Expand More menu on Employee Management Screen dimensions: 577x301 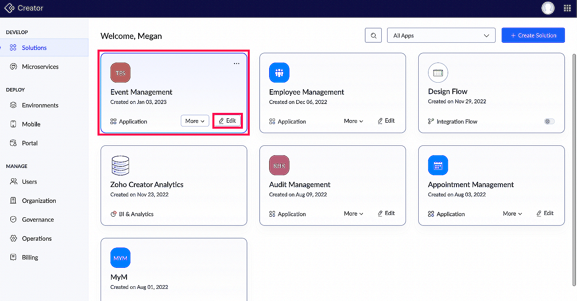[353, 121]
